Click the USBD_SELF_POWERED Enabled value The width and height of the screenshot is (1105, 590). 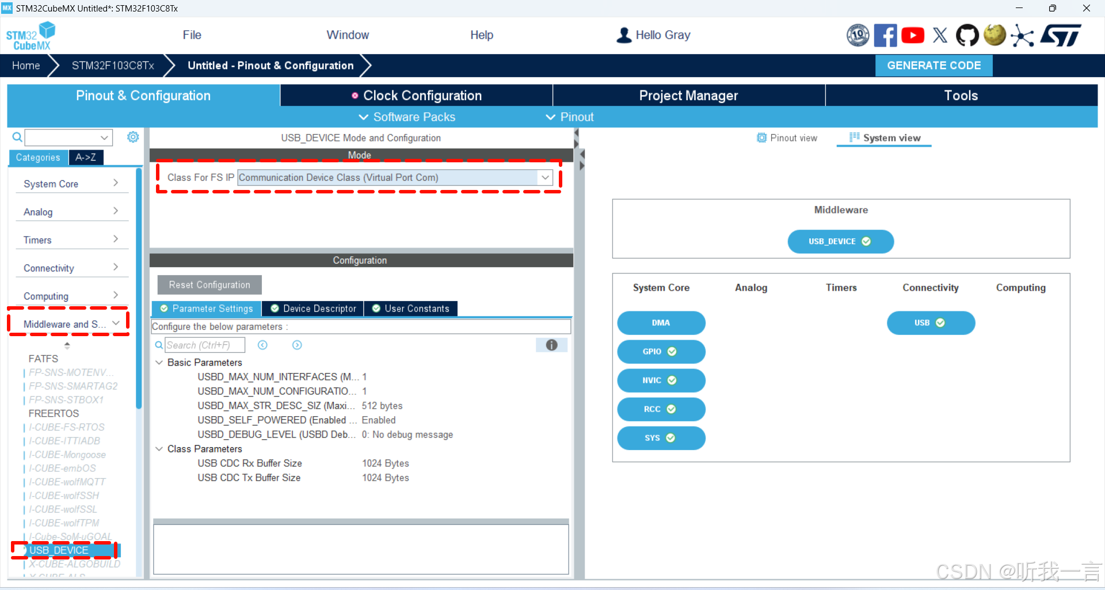click(379, 420)
